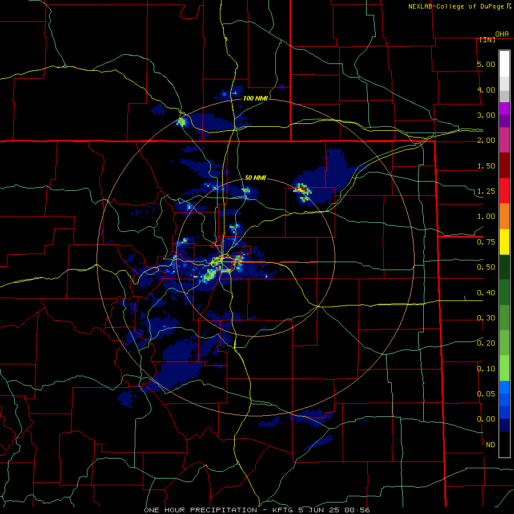Select the dark red 1.50 color swatch
514x514 pixels.
click(x=504, y=166)
